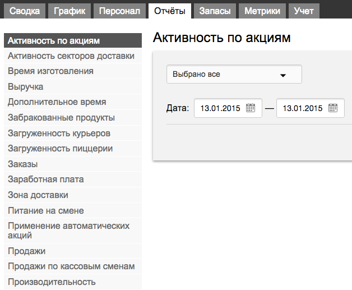This screenshot has width=352, height=290.
Task: Open 'Дополнительное время' report
Action: tap(73, 102)
